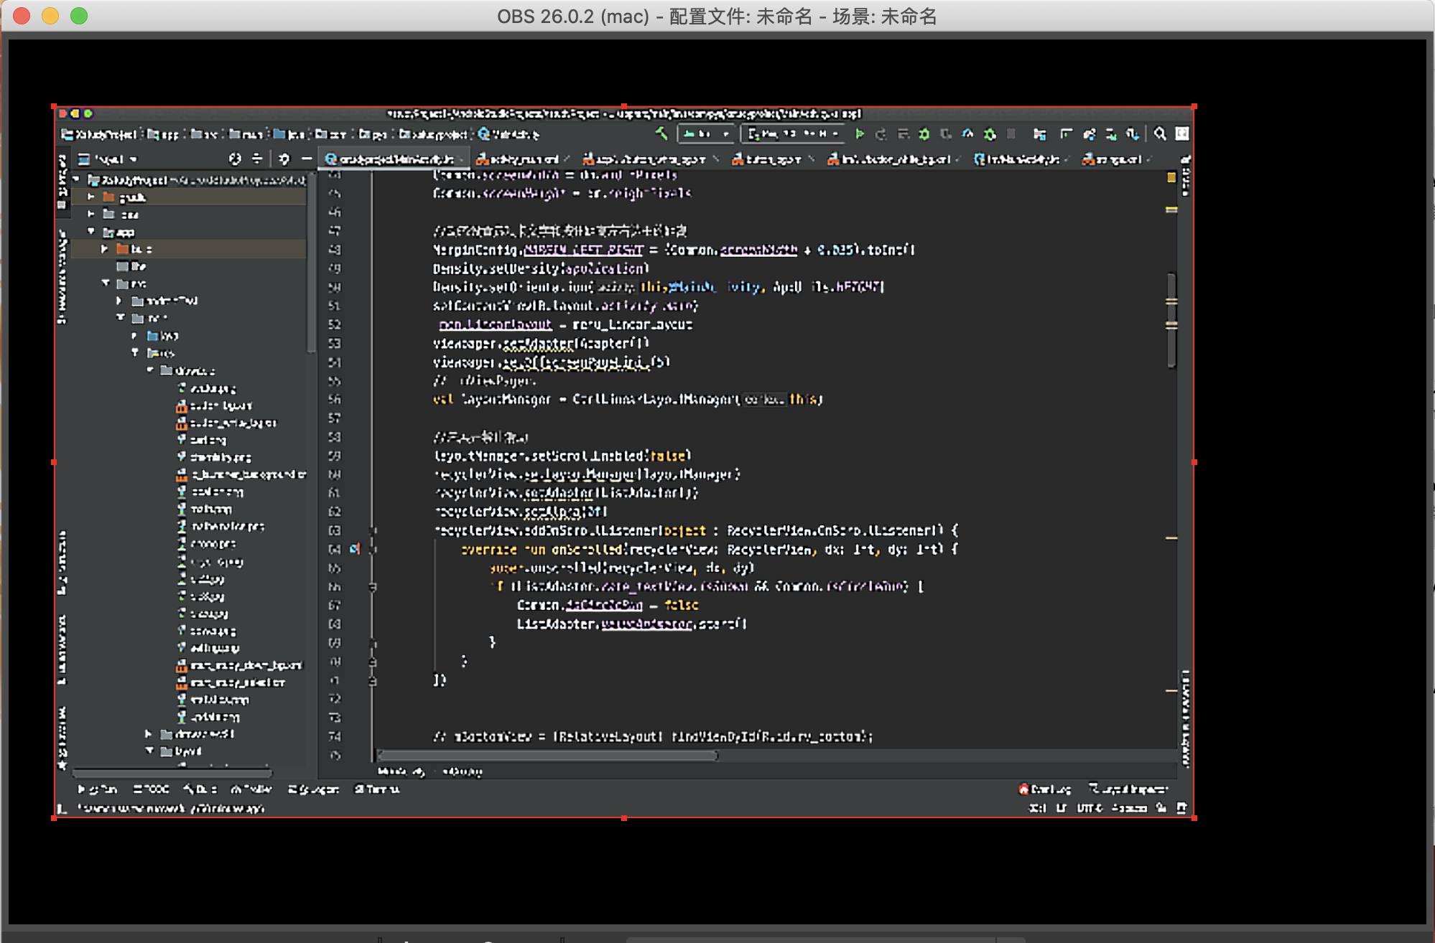Click the red handle at source's bottom center
Viewport: 1435px width, 943px height.
click(624, 818)
